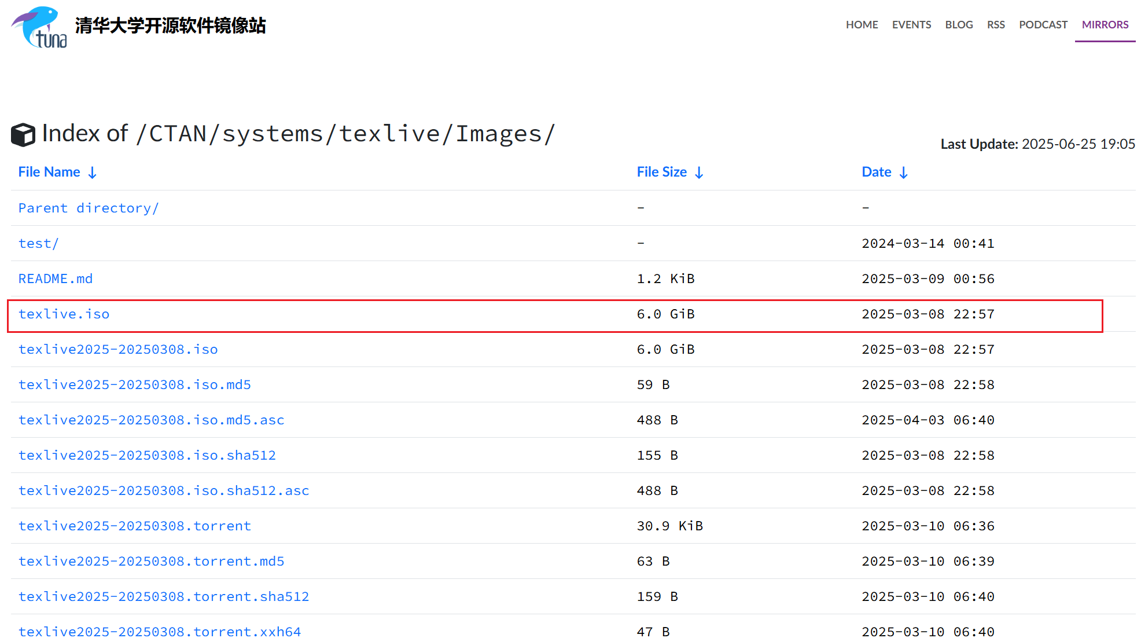Open the RSS feed link
This screenshot has height=638, width=1141.
996,25
